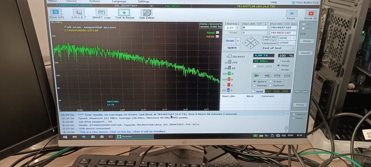Screen dimensions: 371x167
Task: Click the QUICK scan button
Action: coord(232,48)
